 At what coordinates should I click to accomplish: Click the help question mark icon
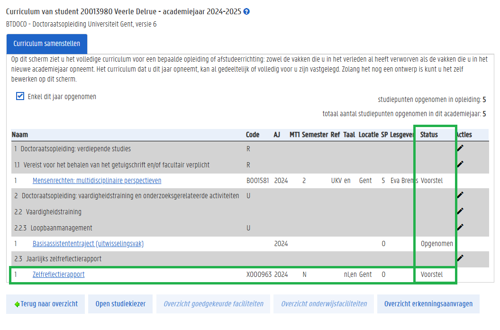(246, 11)
